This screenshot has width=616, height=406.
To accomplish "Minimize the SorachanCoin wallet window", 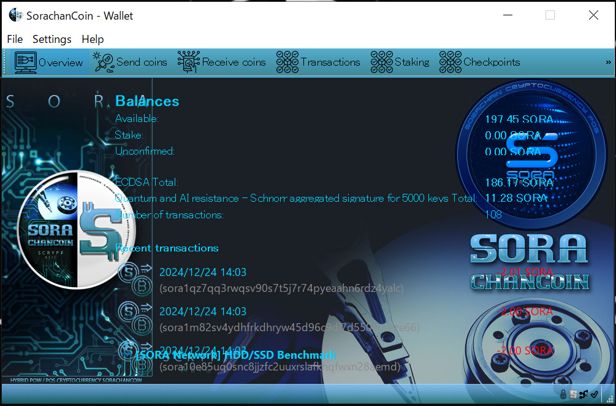I will click(508, 15).
